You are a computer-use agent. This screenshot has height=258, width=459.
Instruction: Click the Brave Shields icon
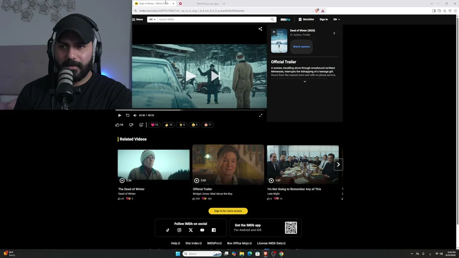[x=317, y=11]
